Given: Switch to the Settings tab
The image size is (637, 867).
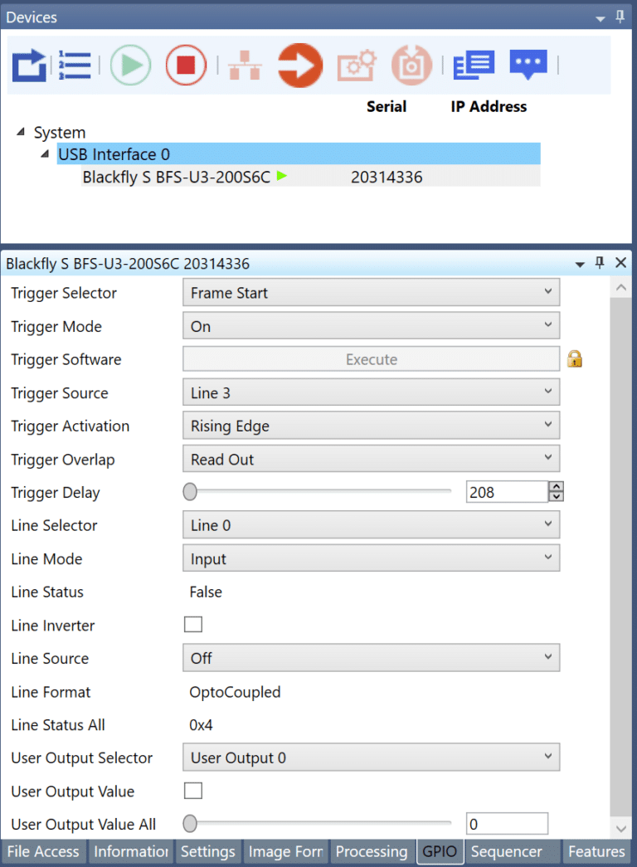Looking at the screenshot, I should (x=208, y=851).
